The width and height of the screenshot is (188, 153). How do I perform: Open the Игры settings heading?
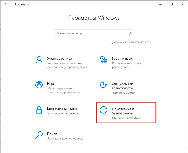coord(51,84)
